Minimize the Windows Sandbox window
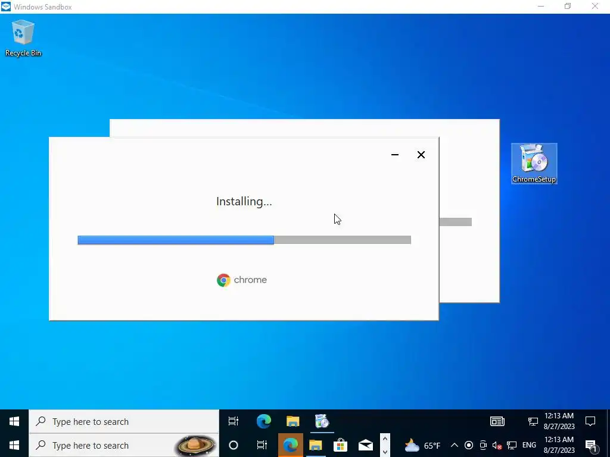The image size is (610, 457). (x=541, y=6)
